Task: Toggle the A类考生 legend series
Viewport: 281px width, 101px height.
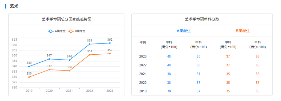Action: (x=57, y=31)
